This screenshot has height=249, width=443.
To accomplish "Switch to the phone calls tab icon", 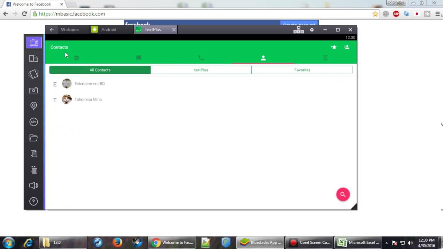I will point(201,58).
